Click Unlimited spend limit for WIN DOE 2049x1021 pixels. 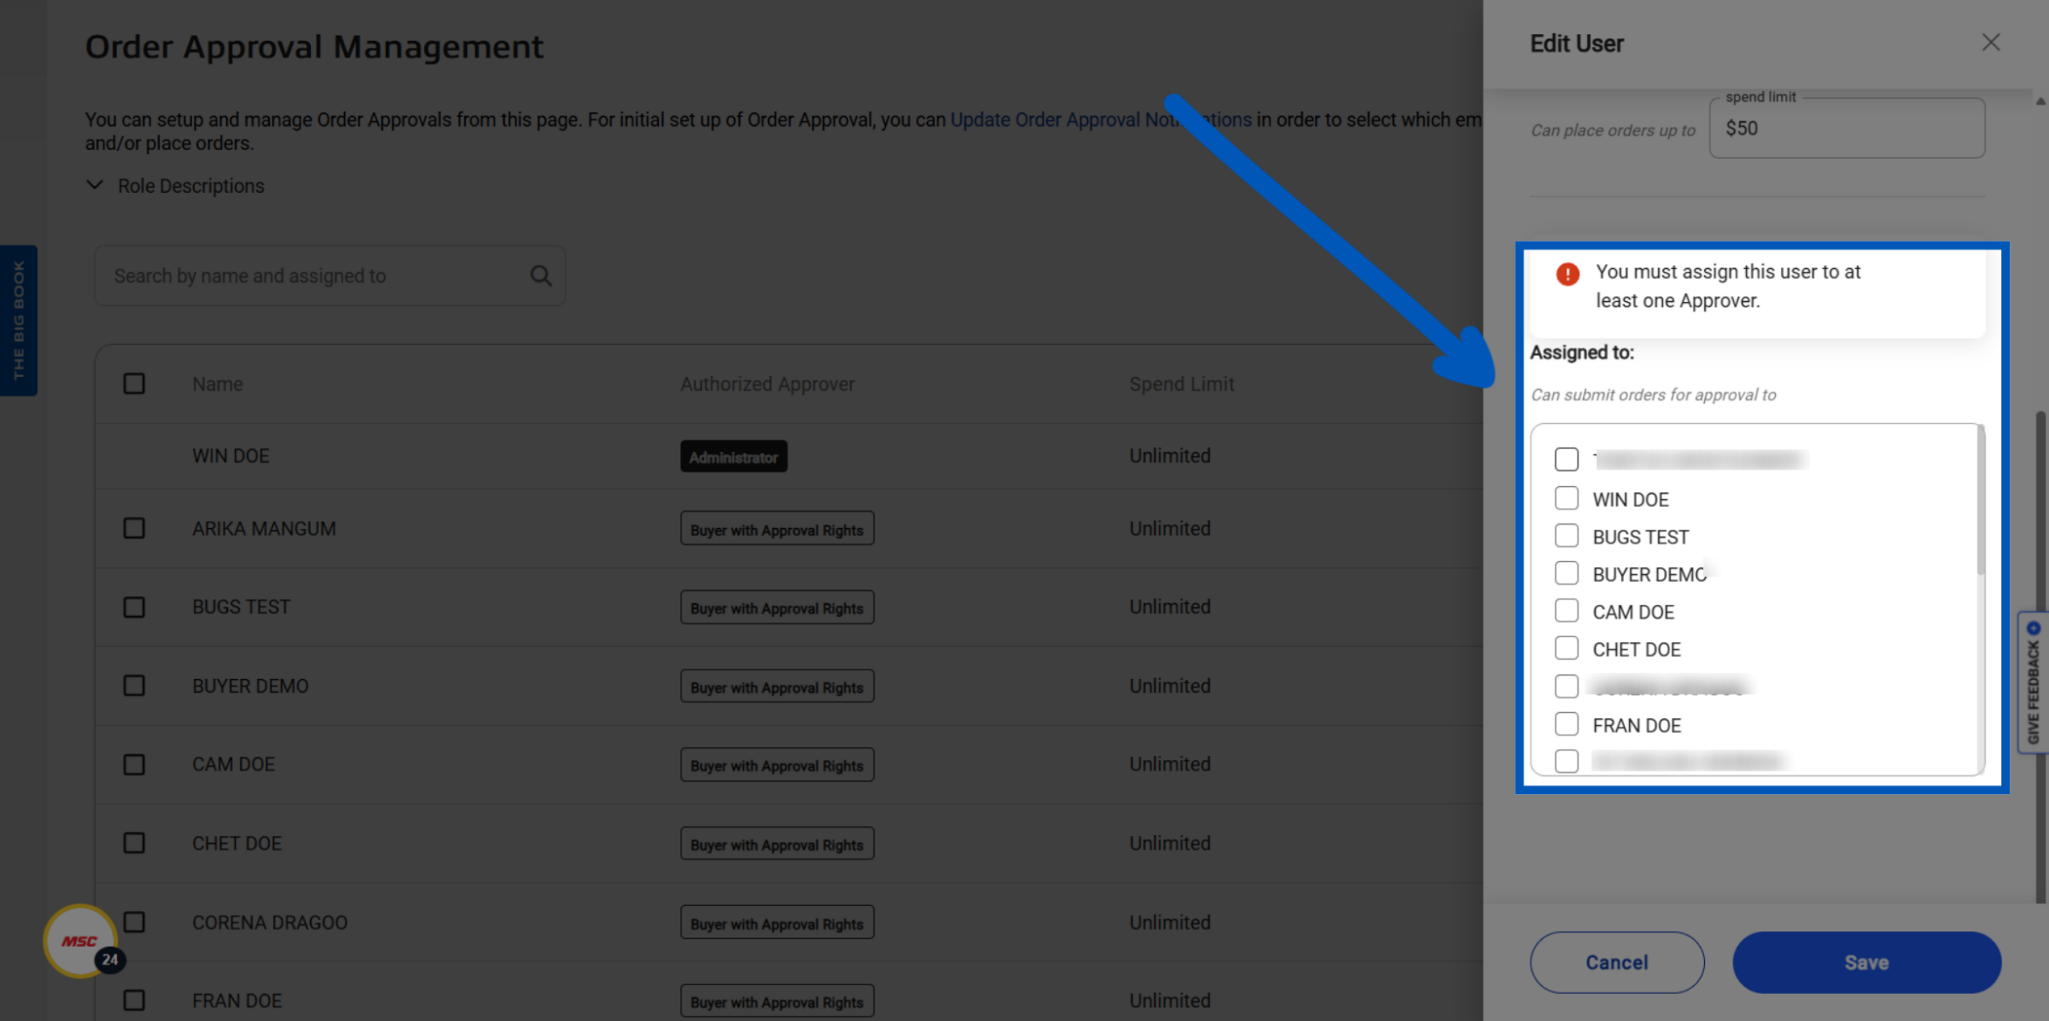(x=1170, y=456)
